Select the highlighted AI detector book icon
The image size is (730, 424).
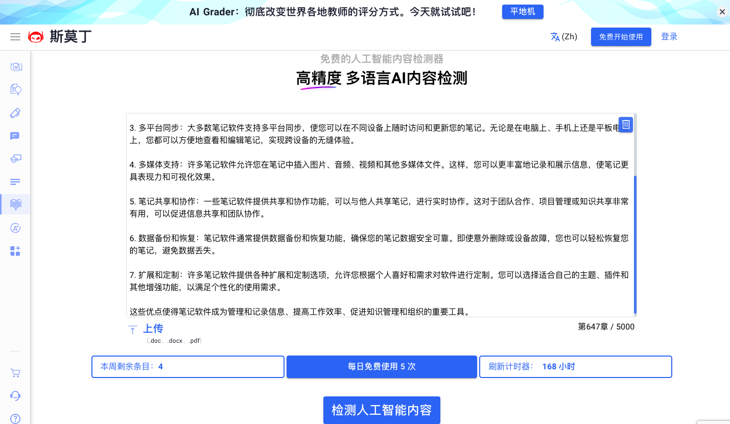pos(15,204)
